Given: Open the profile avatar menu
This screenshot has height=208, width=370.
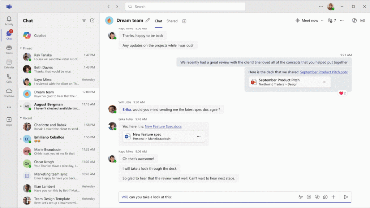Looking at the screenshot, I should click(x=331, y=6).
